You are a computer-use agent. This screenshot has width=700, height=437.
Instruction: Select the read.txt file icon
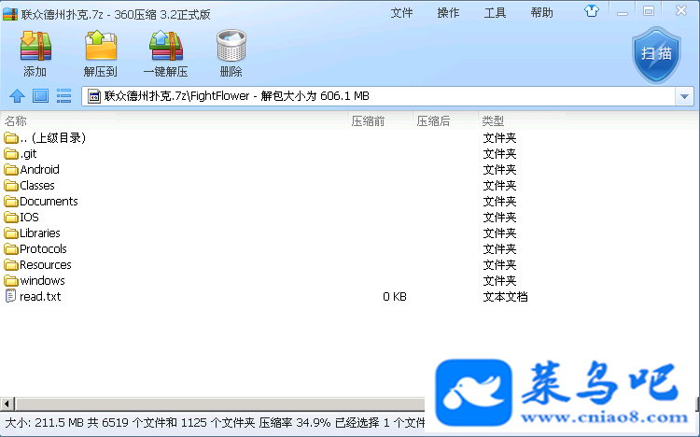[10, 296]
